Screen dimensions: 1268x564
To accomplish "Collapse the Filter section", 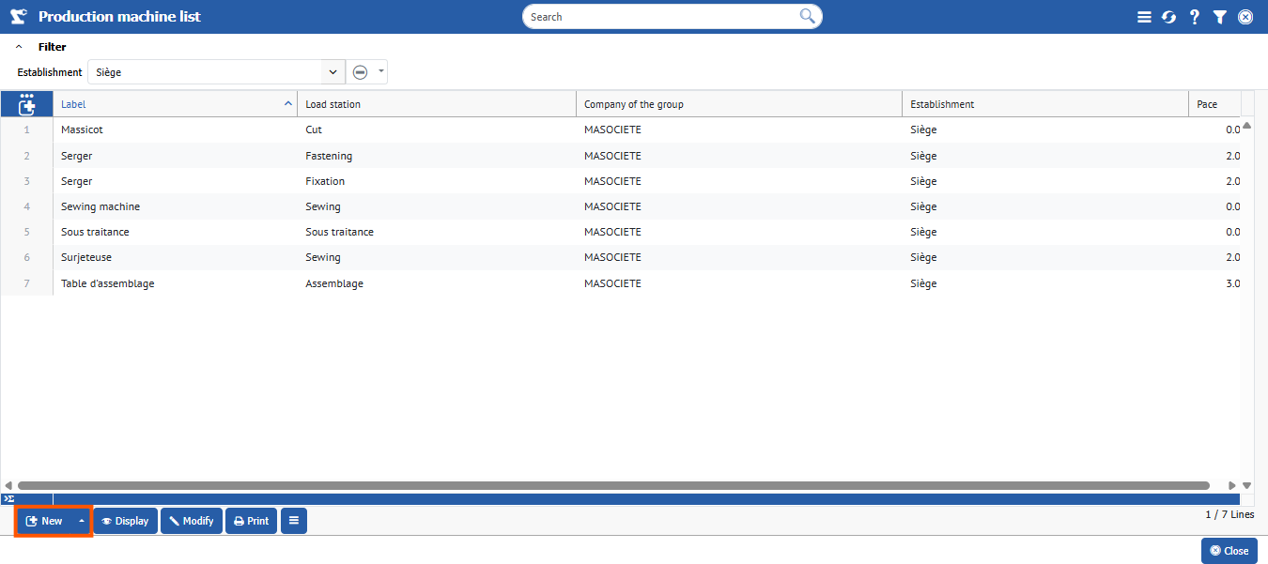I will coord(19,47).
